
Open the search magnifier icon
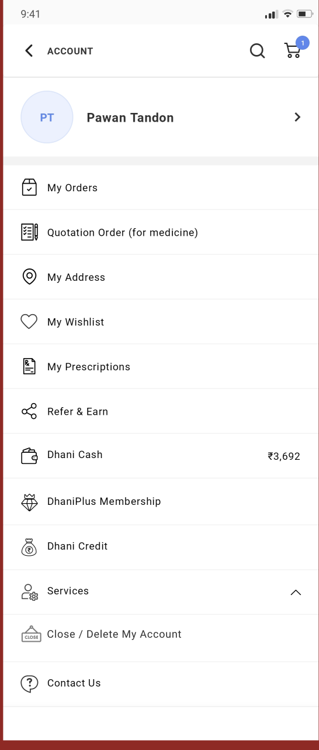[x=258, y=51]
